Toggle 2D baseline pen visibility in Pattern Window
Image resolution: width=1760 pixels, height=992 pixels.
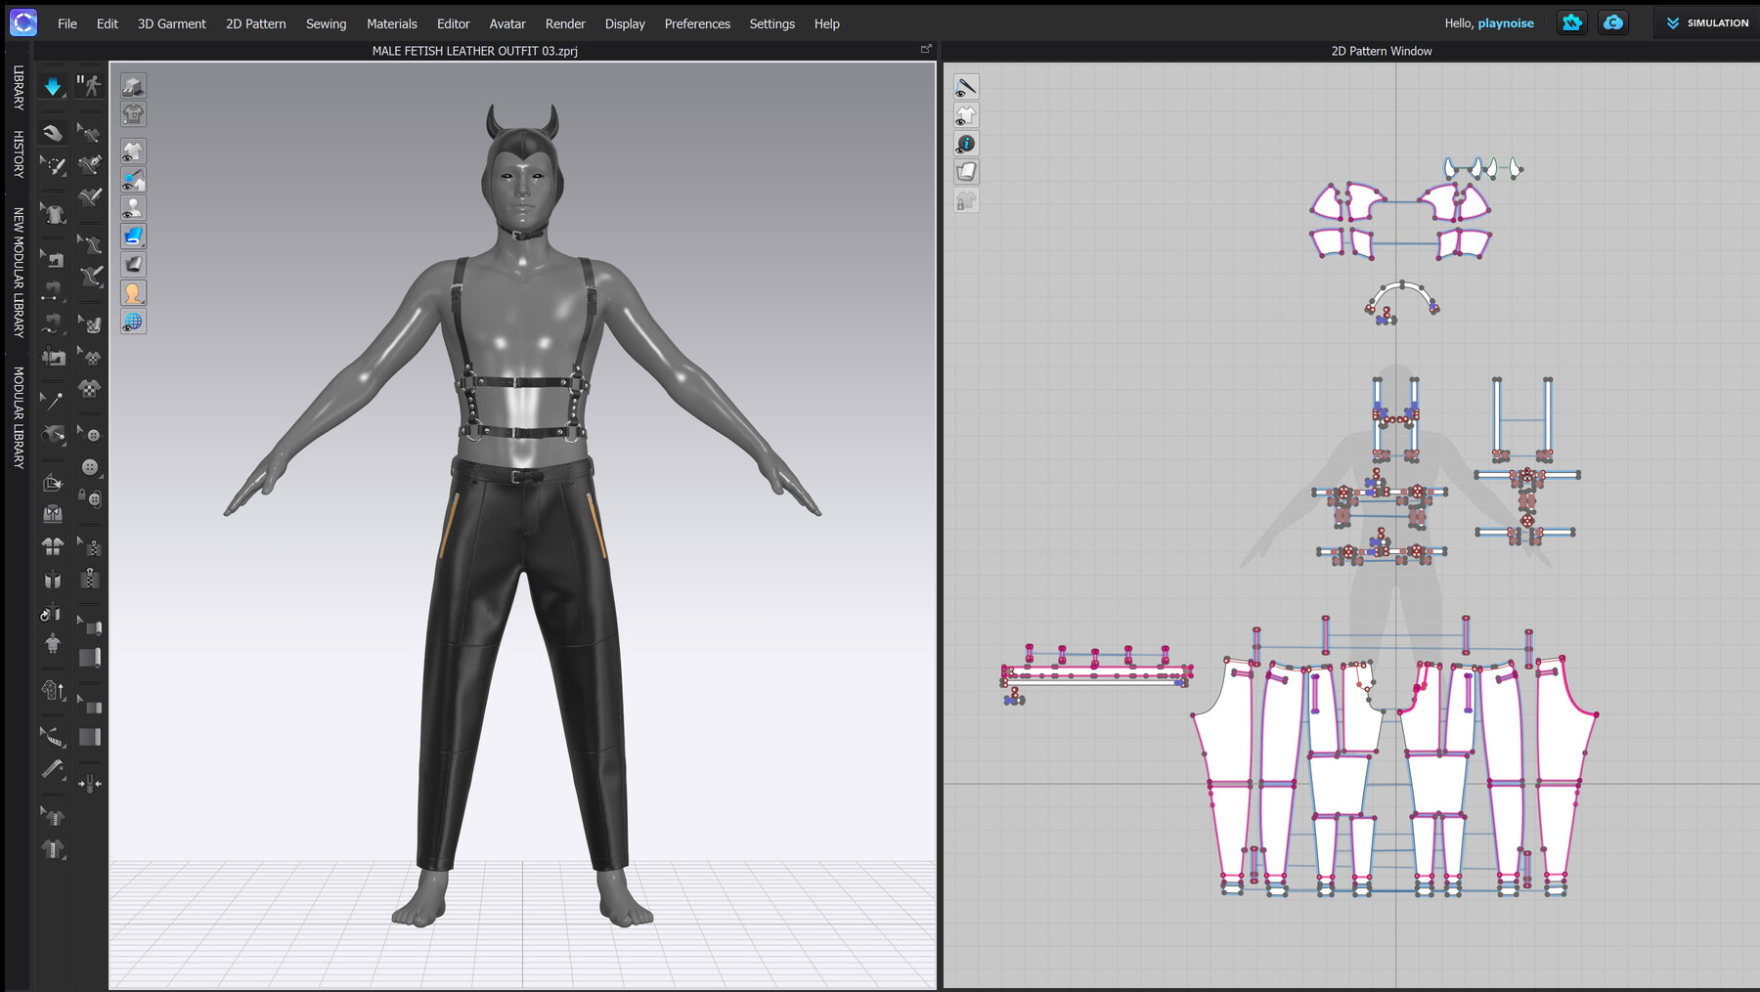(x=966, y=88)
